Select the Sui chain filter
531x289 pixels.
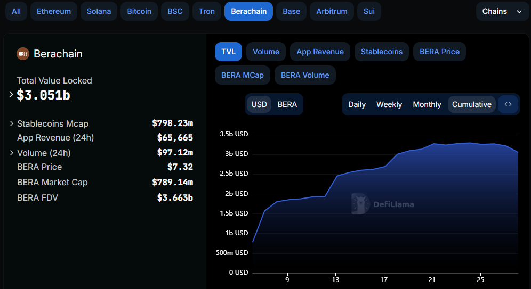point(369,11)
